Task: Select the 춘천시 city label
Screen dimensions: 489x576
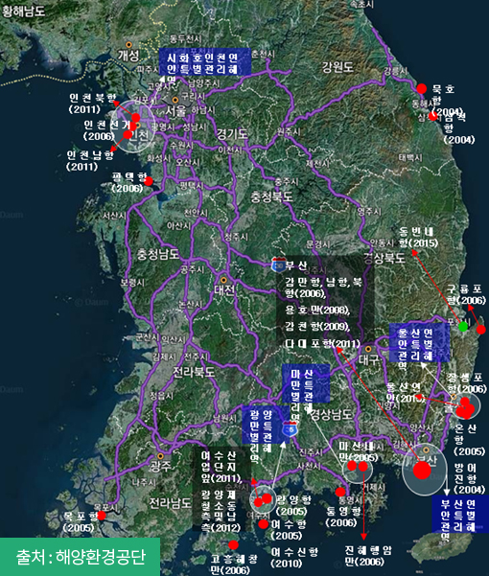Action: pos(264,54)
